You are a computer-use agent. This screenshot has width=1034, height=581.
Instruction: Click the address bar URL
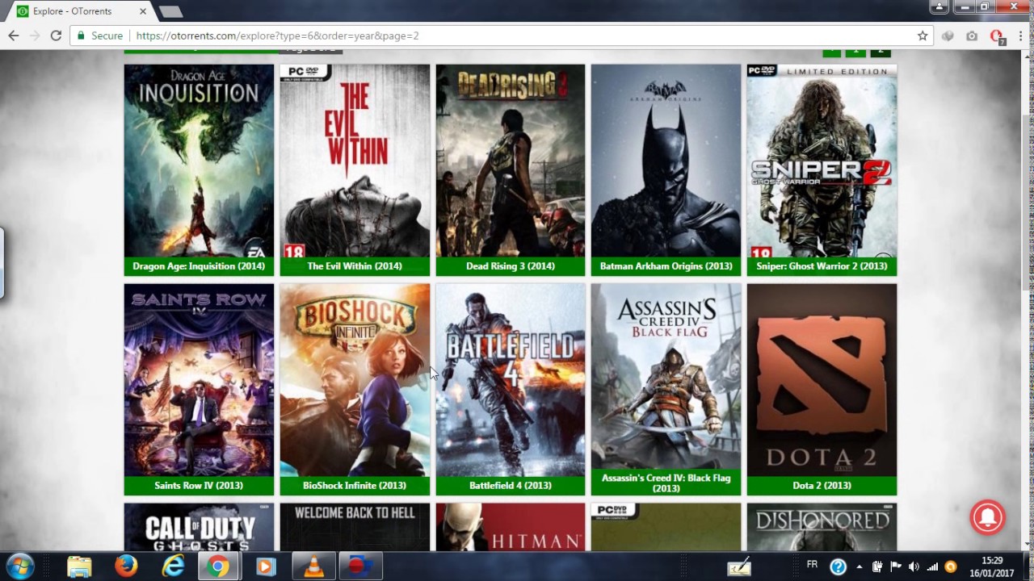(x=277, y=36)
